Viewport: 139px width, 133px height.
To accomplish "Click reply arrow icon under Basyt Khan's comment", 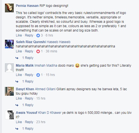I will 17,105.
